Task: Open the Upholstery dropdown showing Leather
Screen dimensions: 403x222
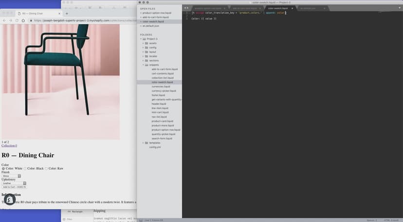Action: [13, 183]
